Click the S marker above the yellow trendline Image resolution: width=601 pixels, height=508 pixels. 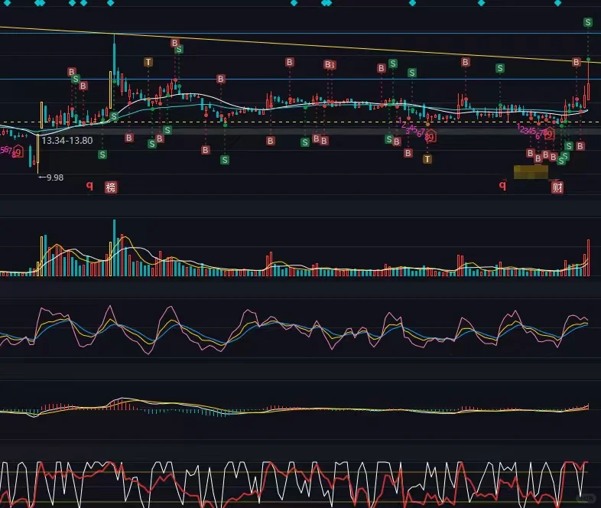coord(588,22)
